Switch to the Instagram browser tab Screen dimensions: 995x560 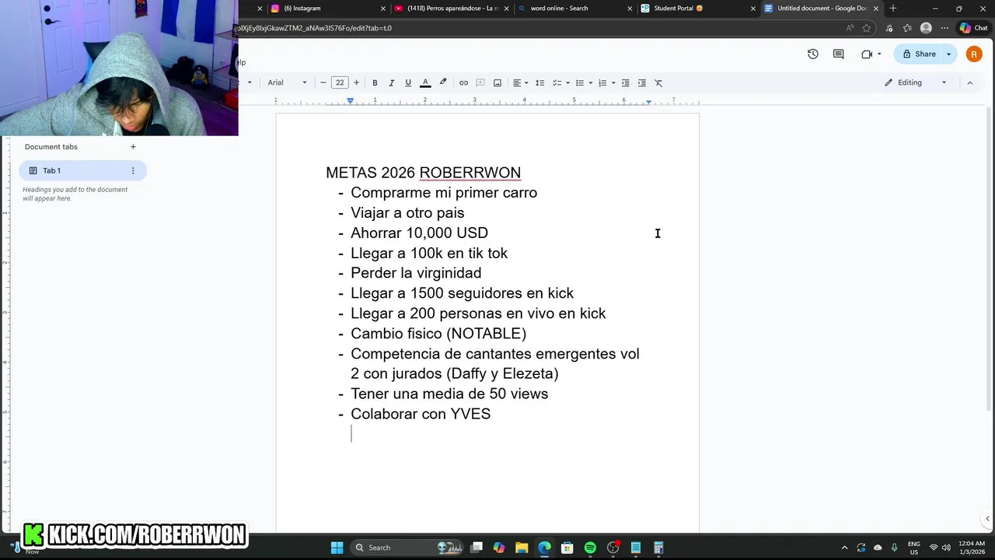[x=327, y=8]
